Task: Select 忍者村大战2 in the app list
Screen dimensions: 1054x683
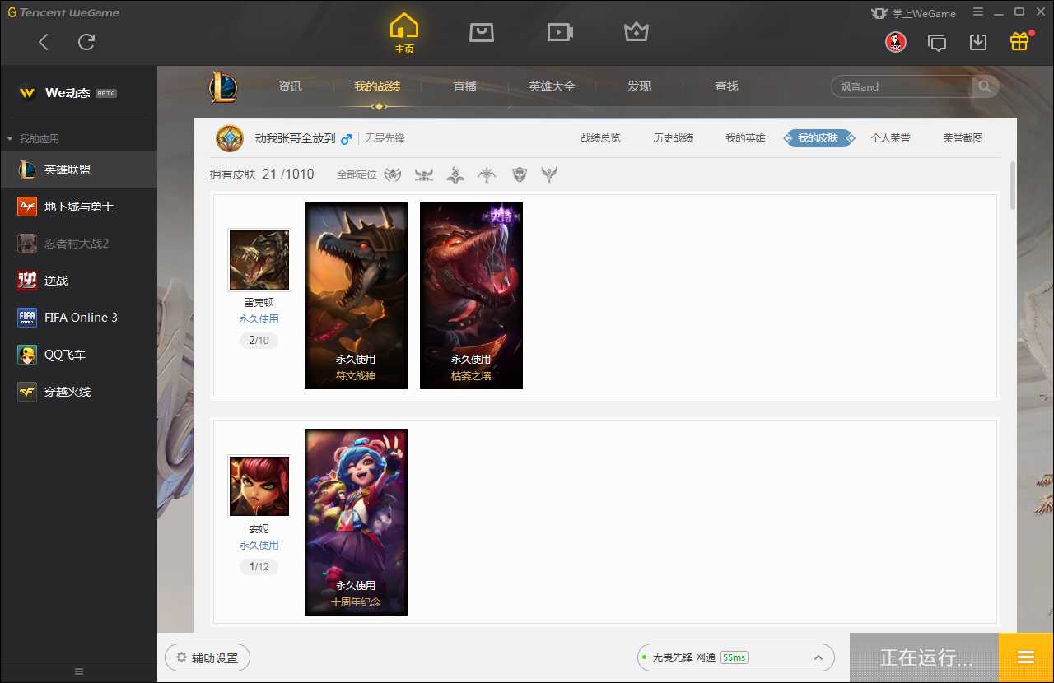Action: 78,244
